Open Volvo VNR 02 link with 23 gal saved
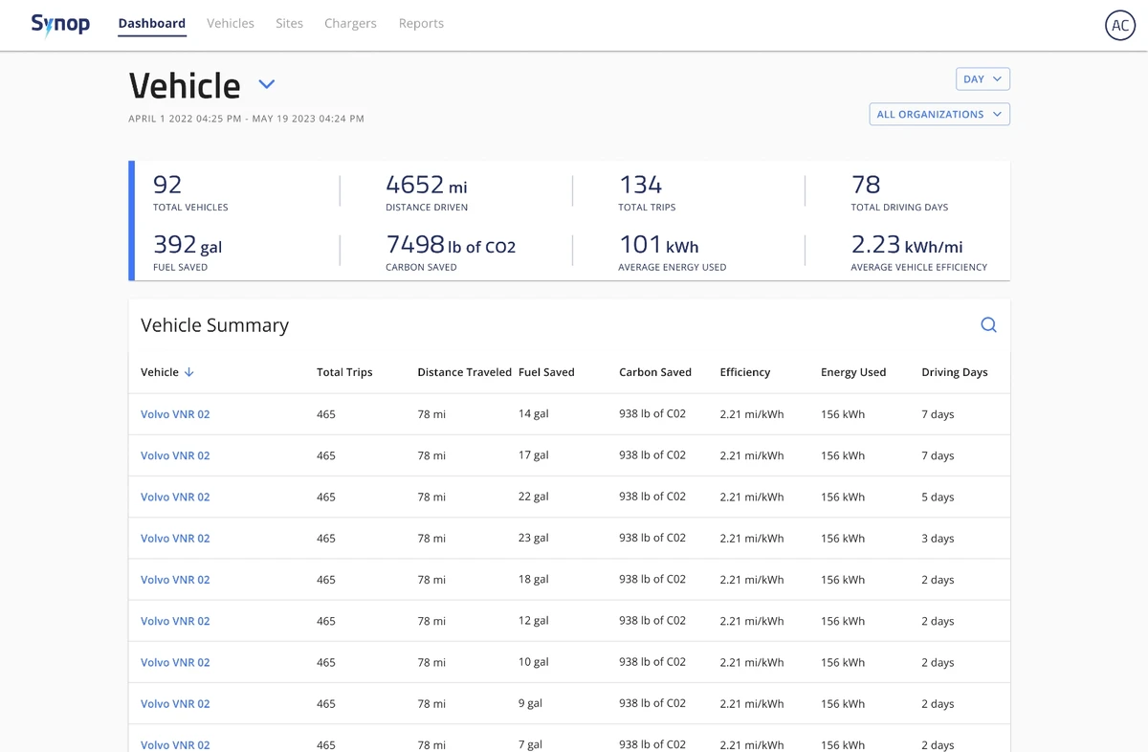The image size is (1148, 752). click(175, 538)
